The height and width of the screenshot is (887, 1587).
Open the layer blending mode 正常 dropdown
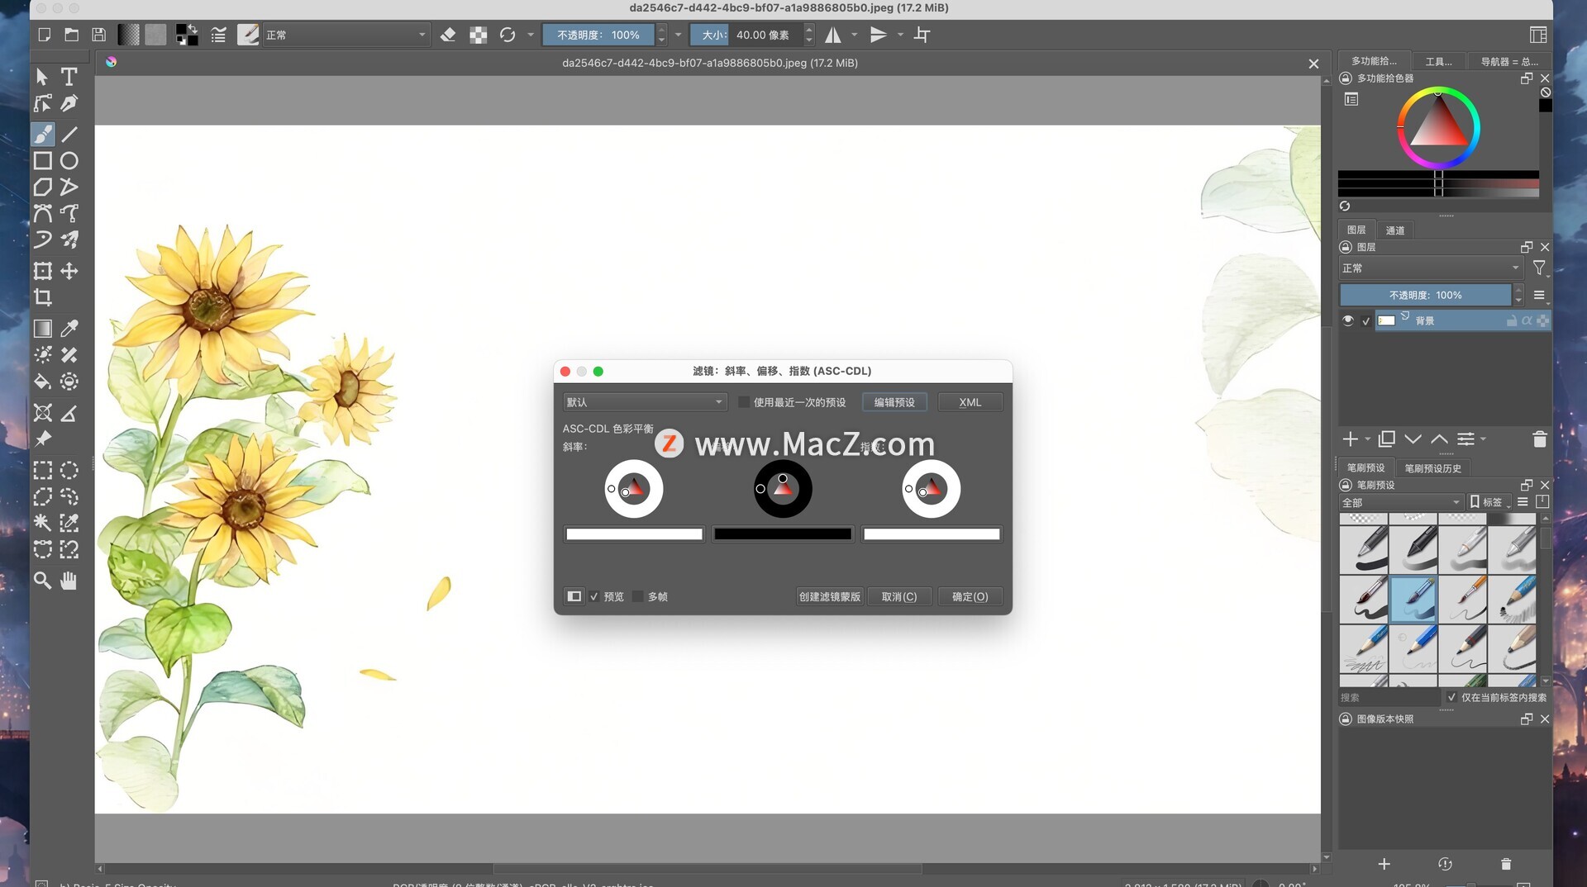1431,268
